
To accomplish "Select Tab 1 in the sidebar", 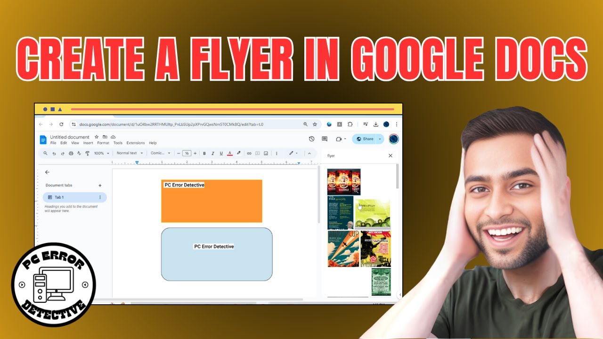I will pos(75,197).
